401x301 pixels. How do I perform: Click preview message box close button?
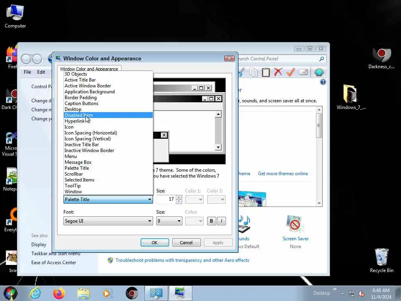(x=164, y=135)
